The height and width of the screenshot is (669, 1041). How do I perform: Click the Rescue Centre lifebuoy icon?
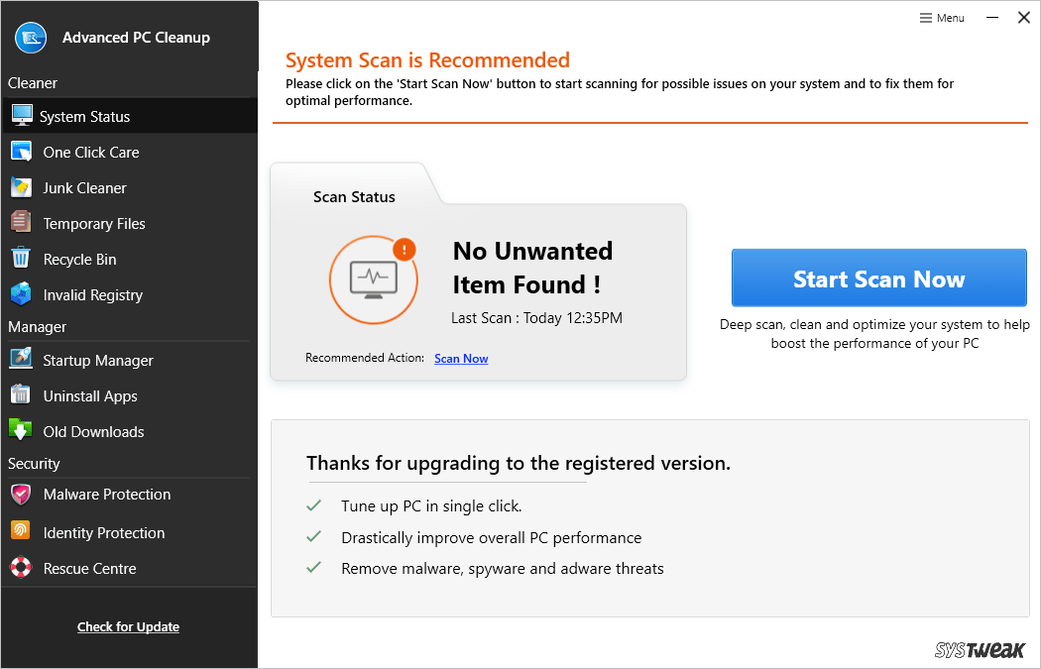22,568
